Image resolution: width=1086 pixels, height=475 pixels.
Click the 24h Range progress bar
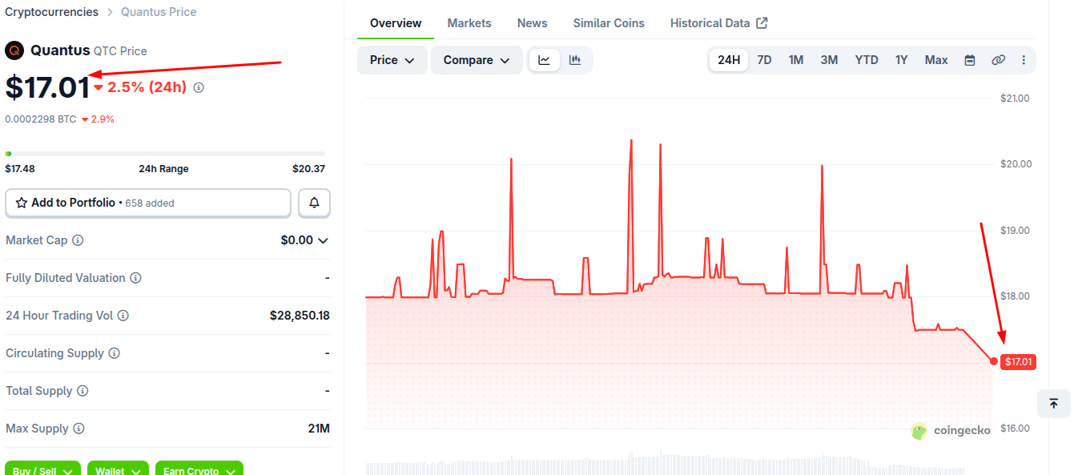165,154
